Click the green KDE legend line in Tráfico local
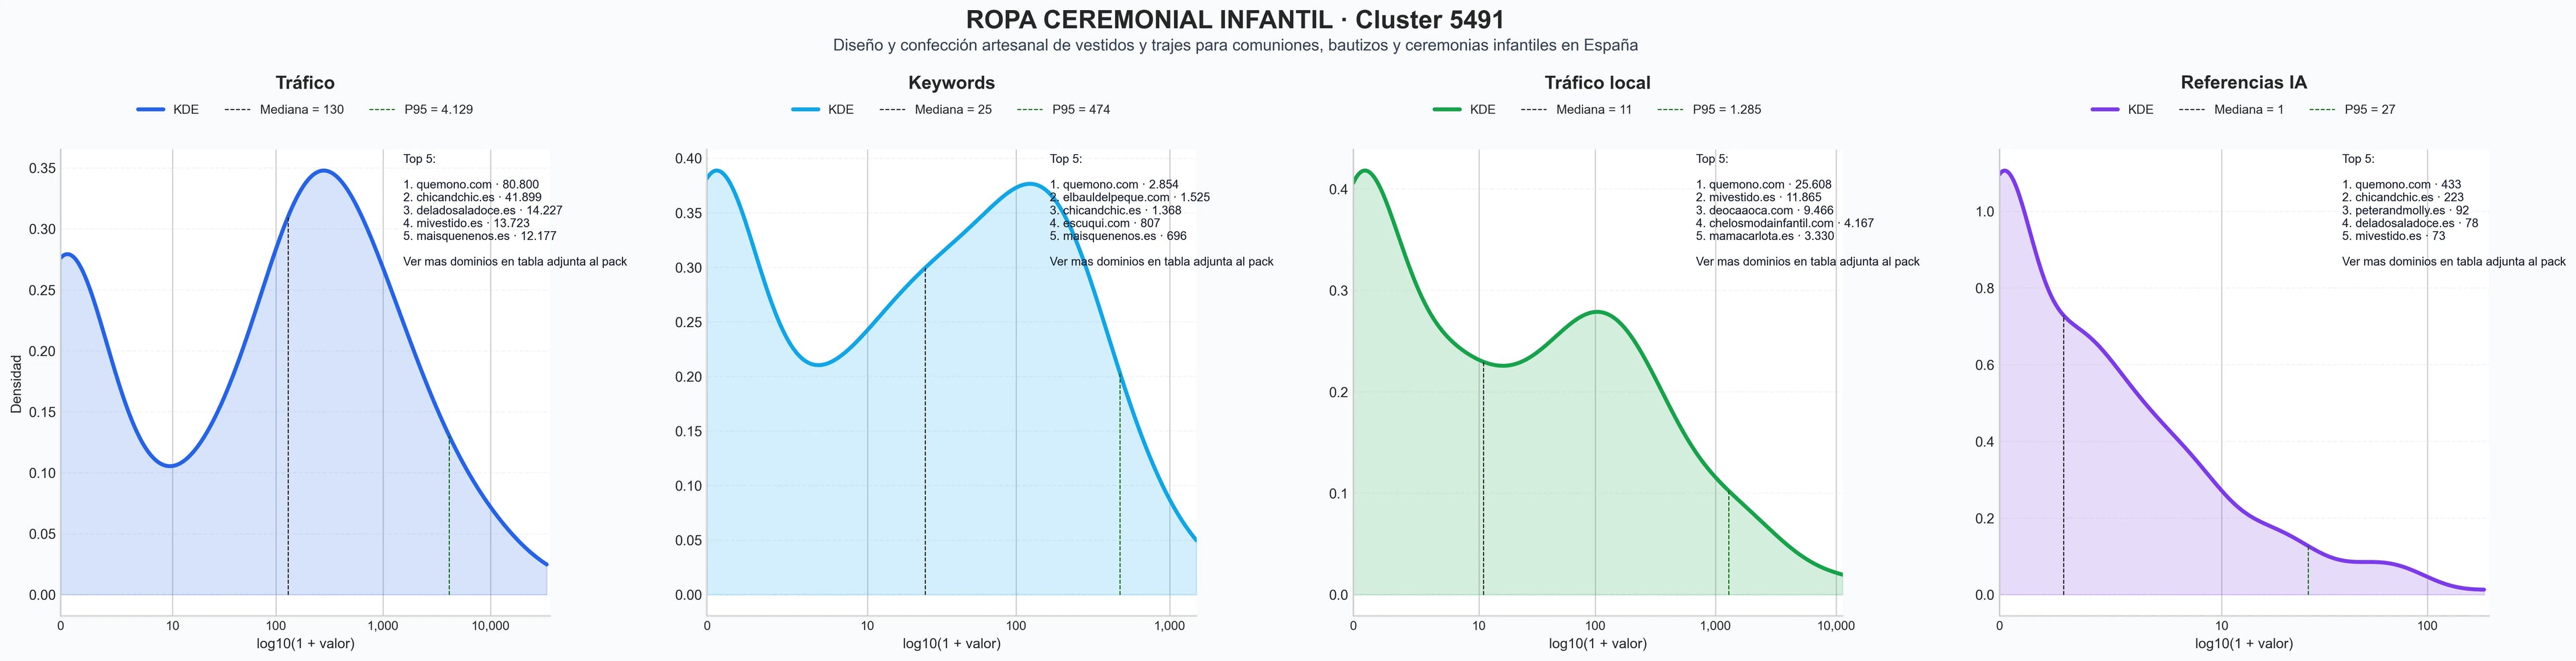This screenshot has width=2576, height=661. pyautogui.click(x=1447, y=110)
